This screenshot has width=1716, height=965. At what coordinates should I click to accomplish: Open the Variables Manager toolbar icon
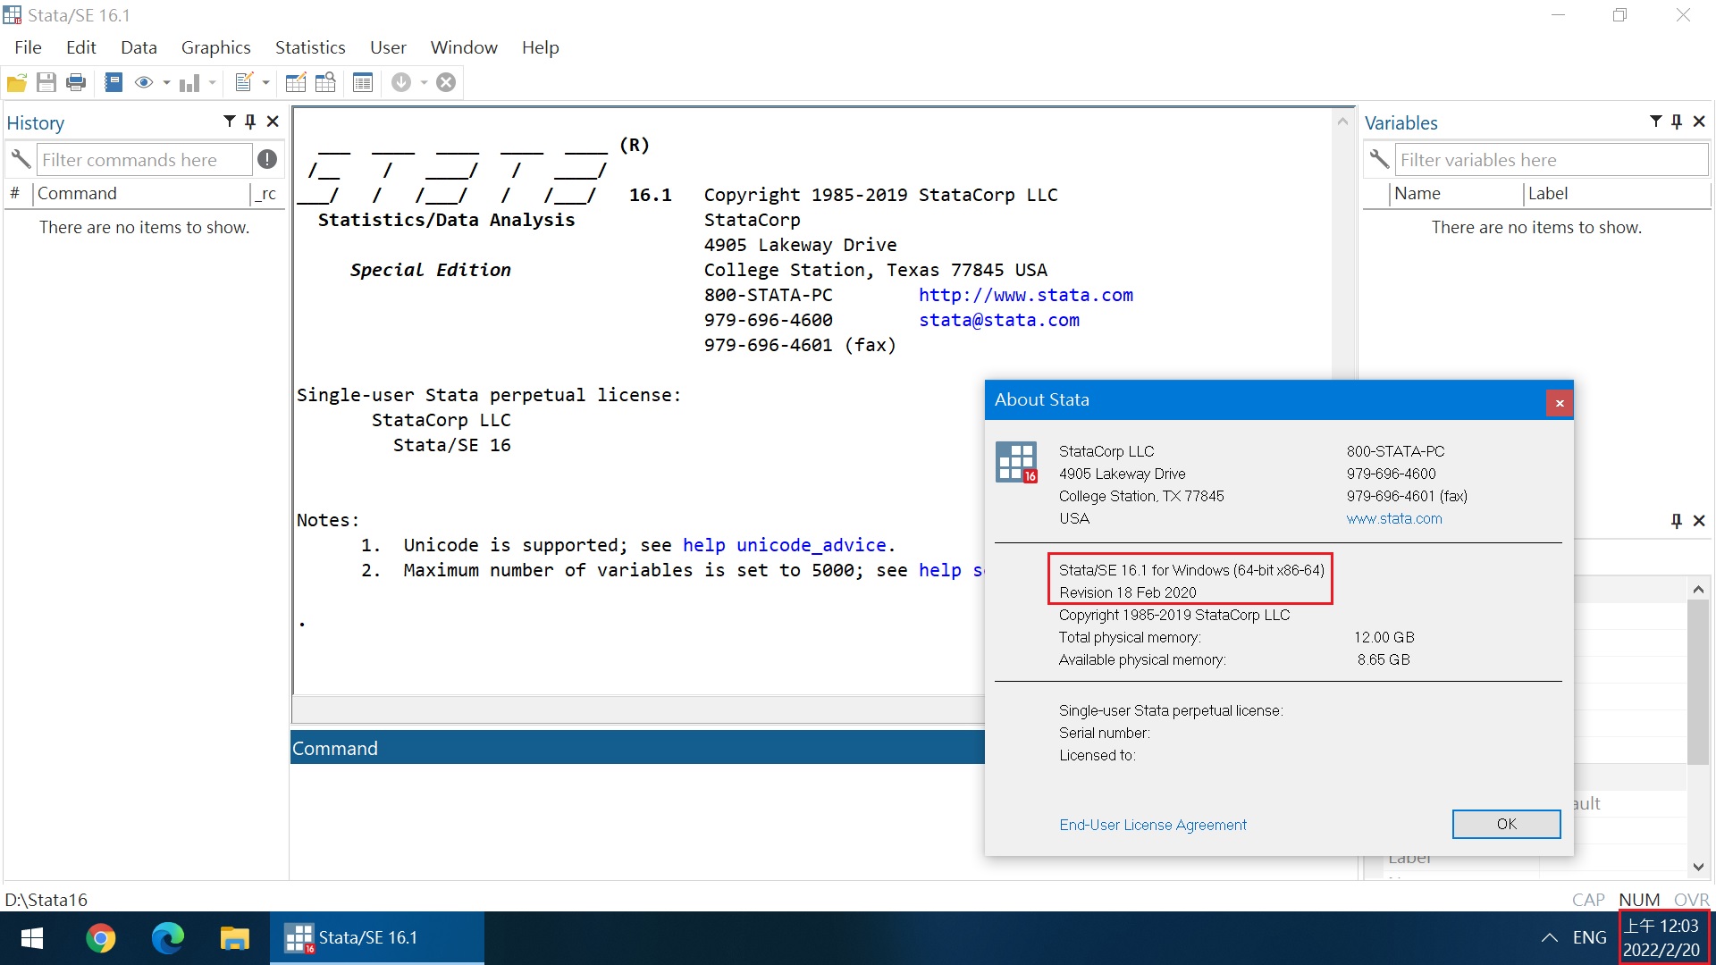pyautogui.click(x=362, y=83)
